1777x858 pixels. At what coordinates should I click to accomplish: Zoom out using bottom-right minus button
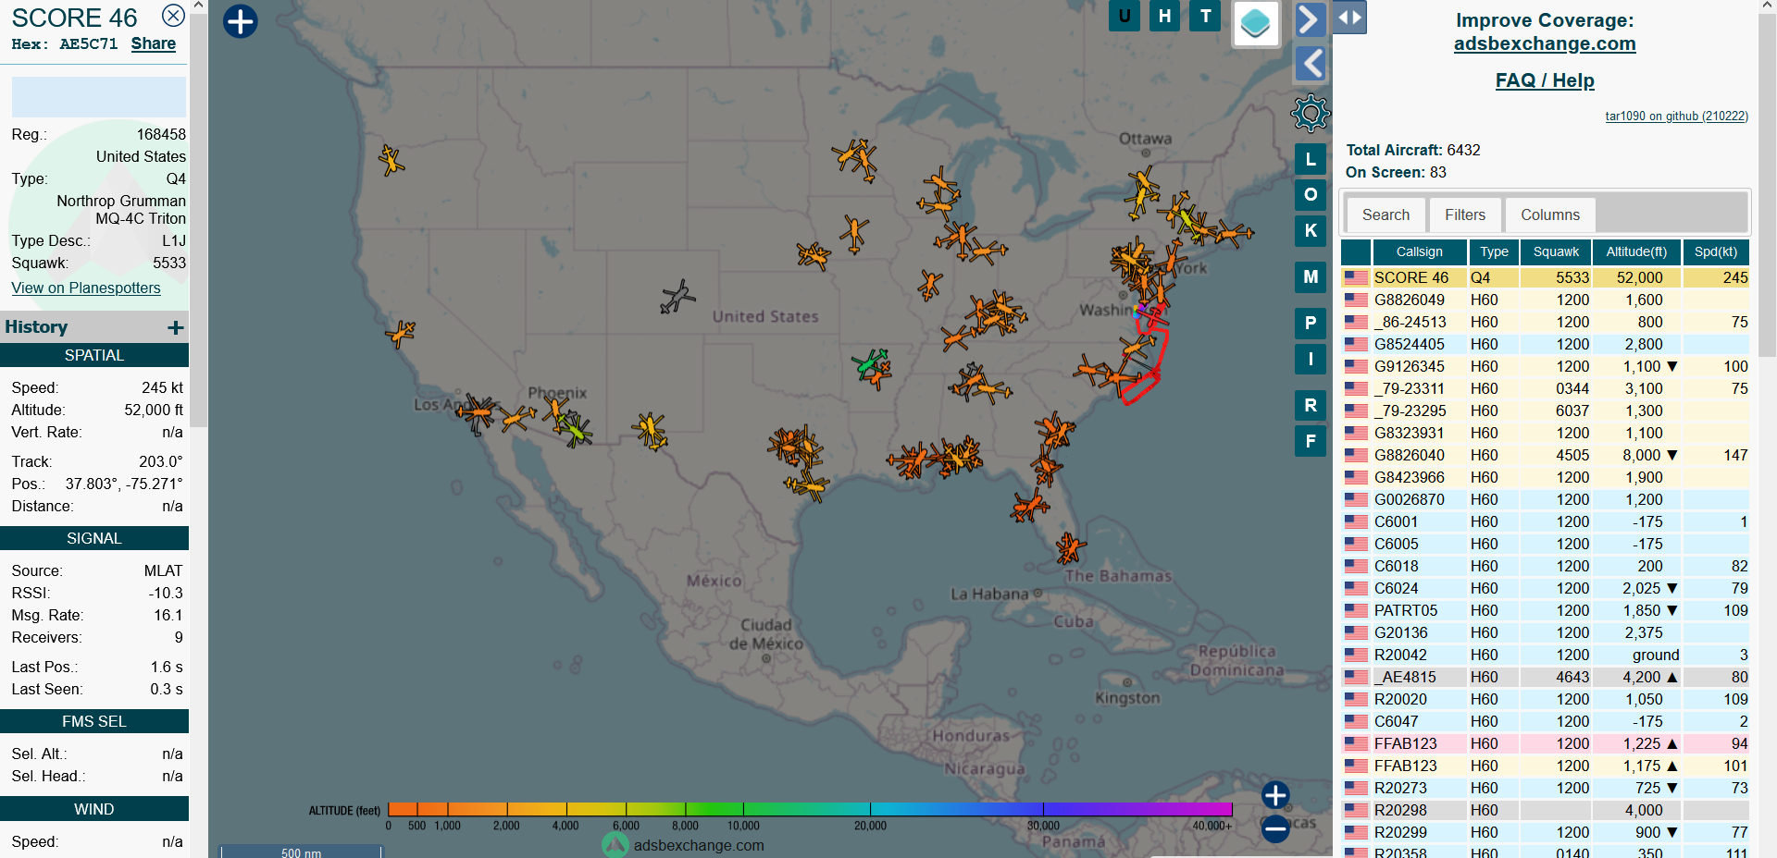coord(1275,828)
